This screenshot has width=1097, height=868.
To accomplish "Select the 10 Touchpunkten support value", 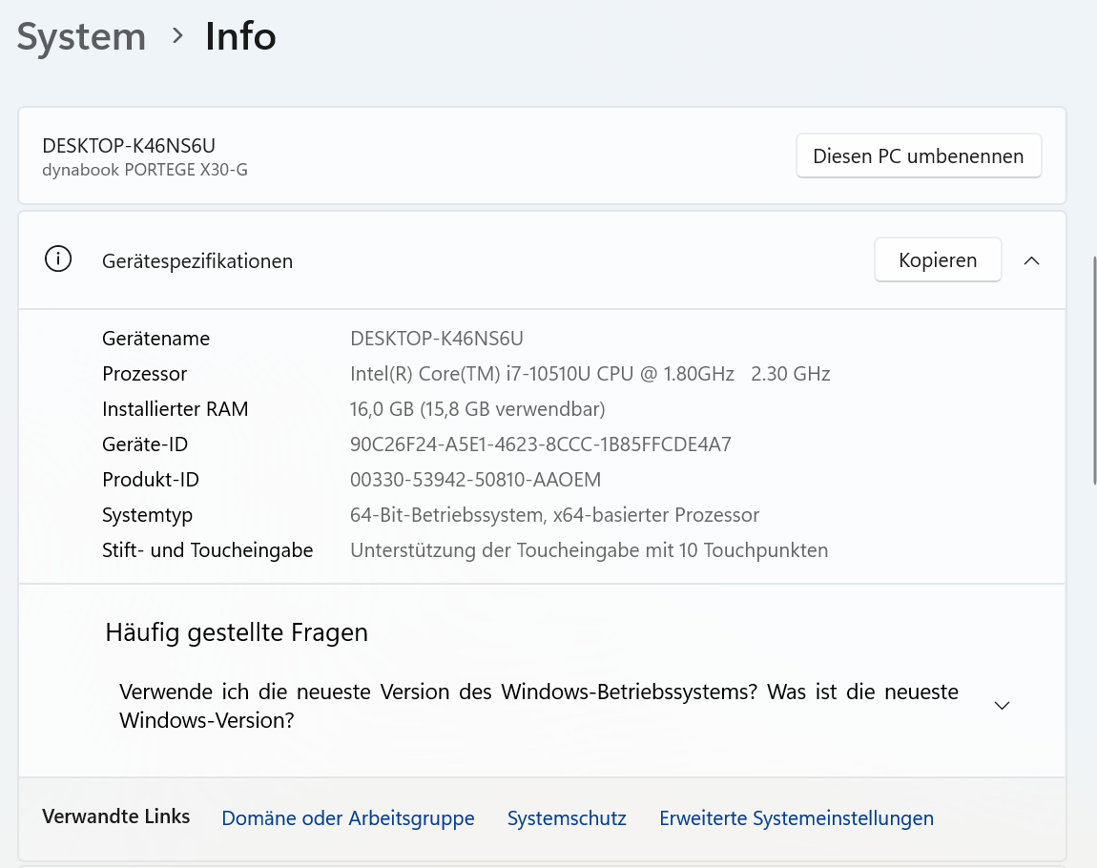I will (x=589, y=550).
